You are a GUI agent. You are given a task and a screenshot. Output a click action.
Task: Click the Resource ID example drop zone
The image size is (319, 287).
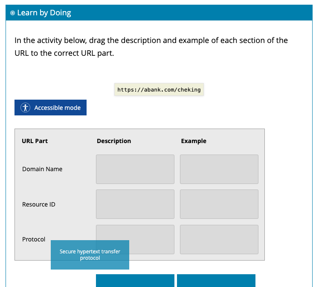pos(219,204)
